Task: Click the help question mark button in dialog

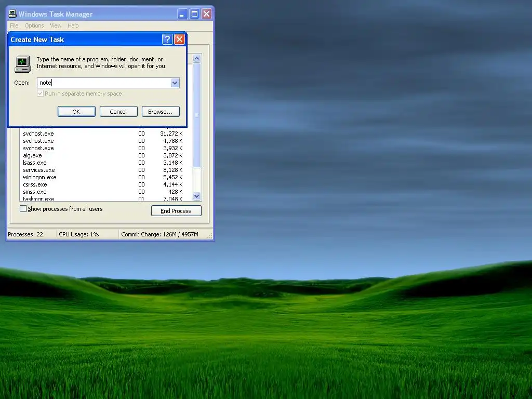Action: (167, 39)
